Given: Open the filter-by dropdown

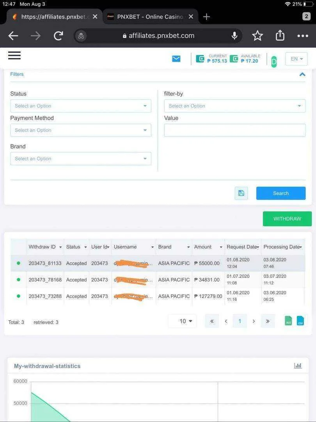Looking at the screenshot, I should click(235, 106).
